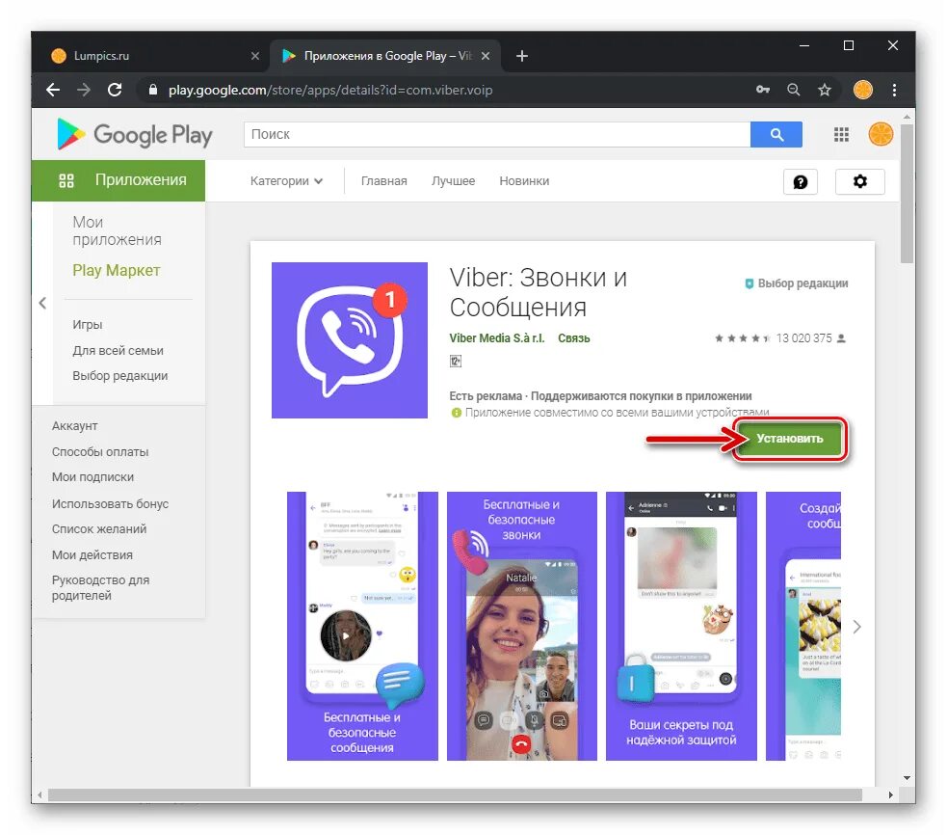Open Мои приложения in sidebar
The height and width of the screenshot is (835, 947).
click(117, 231)
